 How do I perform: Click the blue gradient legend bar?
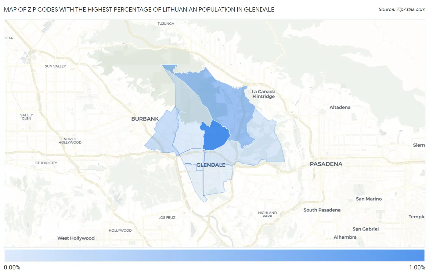pos(215,255)
